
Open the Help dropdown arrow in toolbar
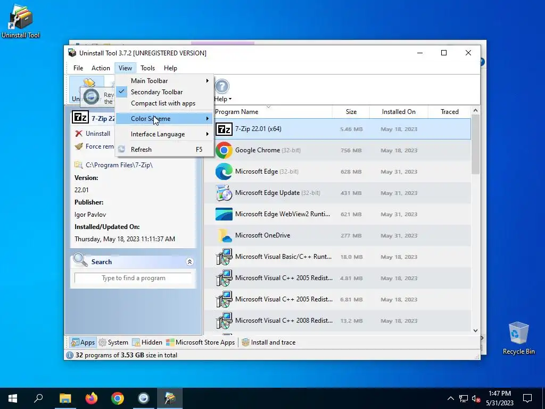[230, 99]
